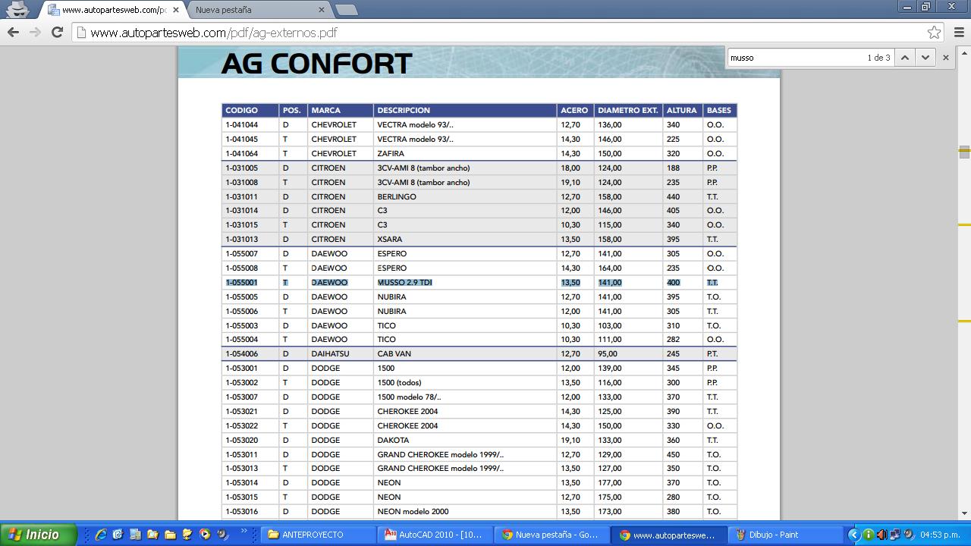Close the Nueva pestaña tab
This screenshot has height=546, width=971.
[x=322, y=10]
